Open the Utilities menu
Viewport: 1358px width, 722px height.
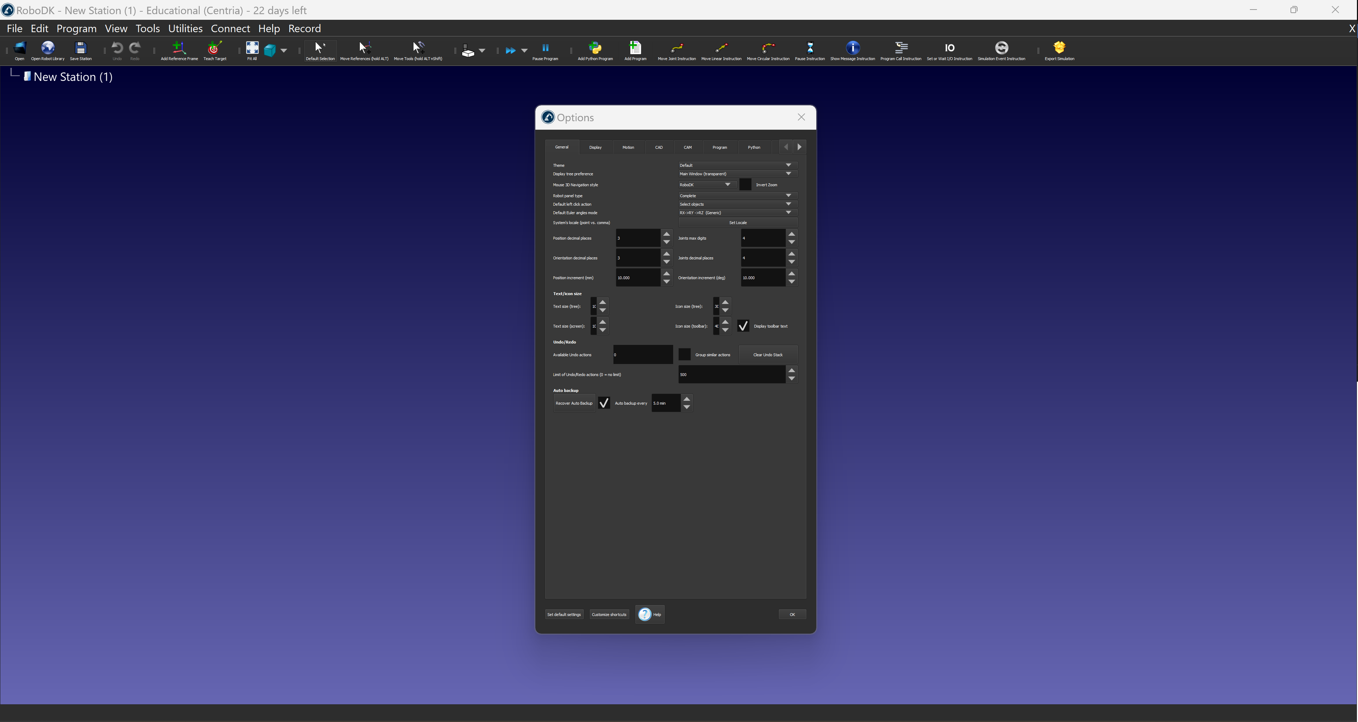pyautogui.click(x=185, y=29)
